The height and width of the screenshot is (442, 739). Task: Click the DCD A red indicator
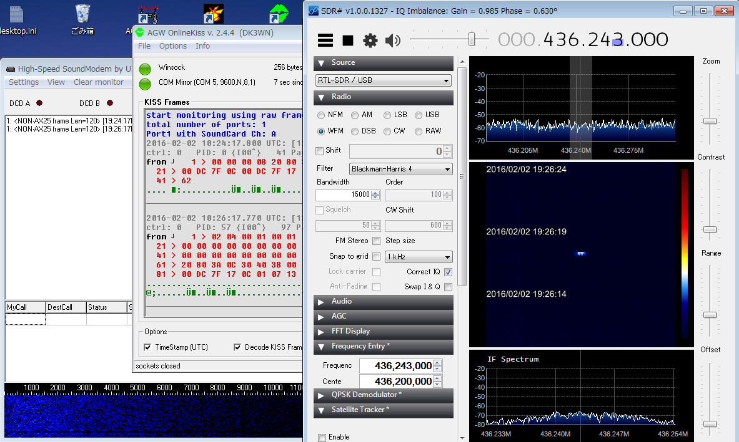click(x=39, y=103)
